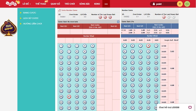Expand the LÔ ĐỀ dropdown menu
This screenshot has width=196, height=111.
(x=27, y=4)
